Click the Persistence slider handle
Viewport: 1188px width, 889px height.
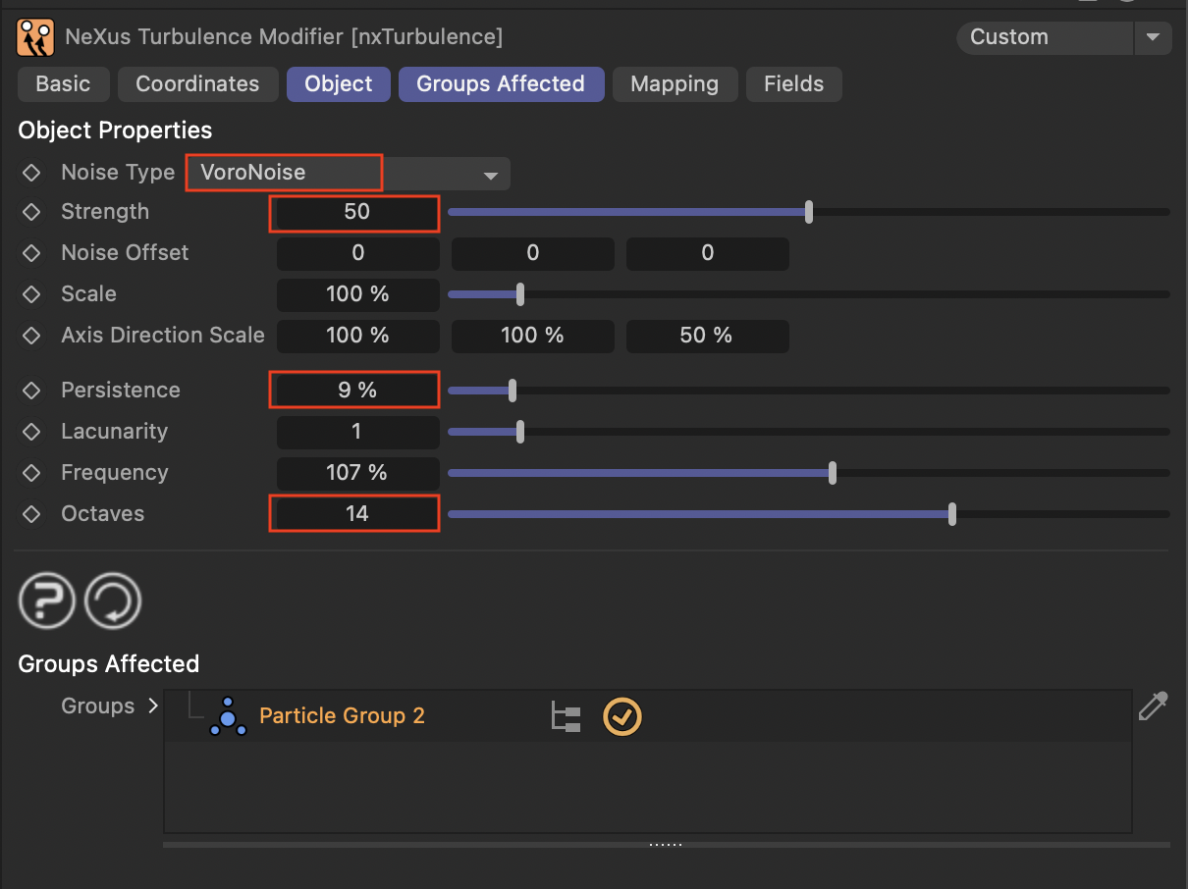click(x=513, y=391)
